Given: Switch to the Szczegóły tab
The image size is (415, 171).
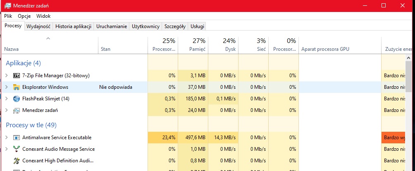Looking at the screenshot, I should pos(175,26).
